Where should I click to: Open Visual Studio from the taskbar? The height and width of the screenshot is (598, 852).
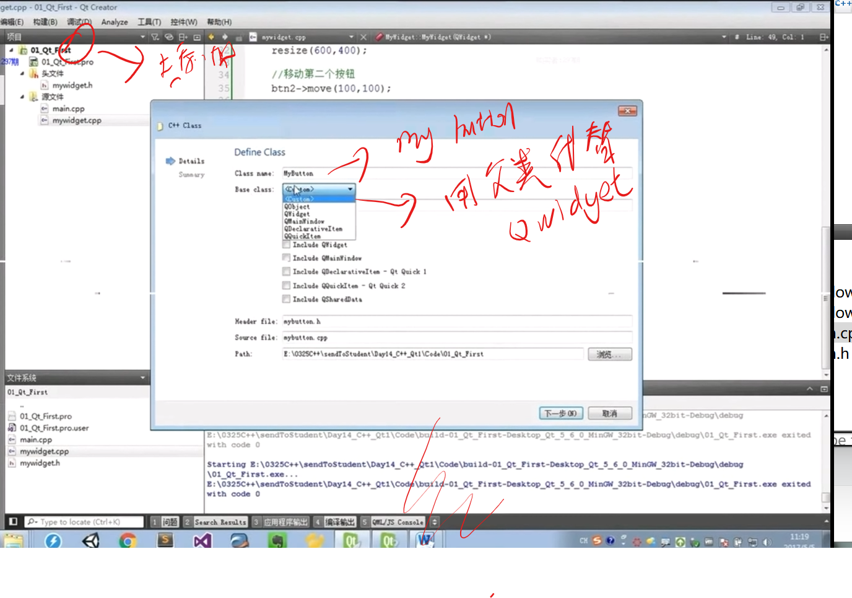click(202, 541)
